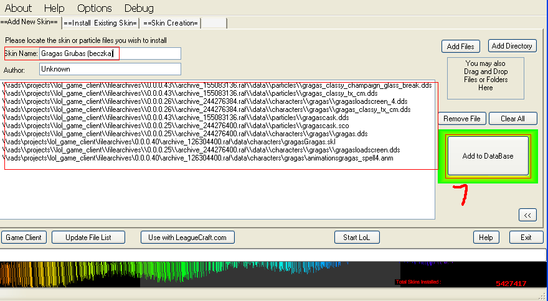Click the Exit button
Screen dimensions: 548x301
526,238
